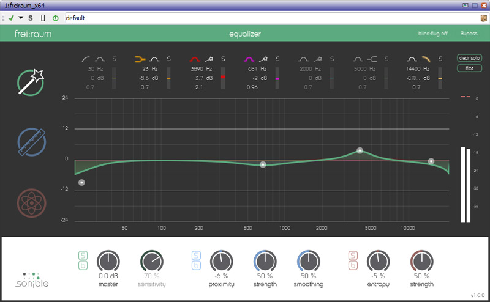
Task: Toggle red S next to entropy knob
Action: 353,256
